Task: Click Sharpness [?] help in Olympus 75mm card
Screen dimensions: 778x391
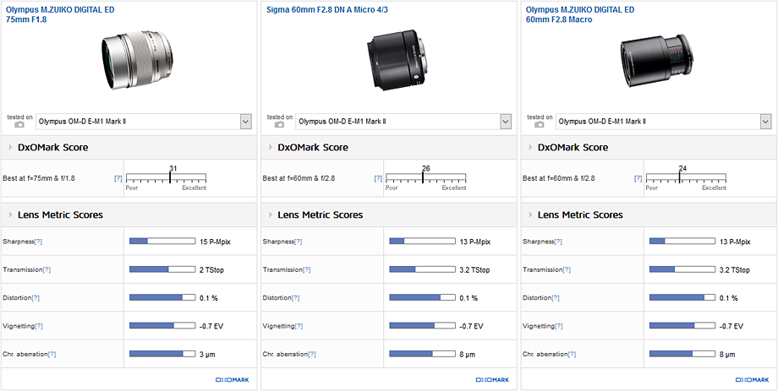Action: pos(38,242)
